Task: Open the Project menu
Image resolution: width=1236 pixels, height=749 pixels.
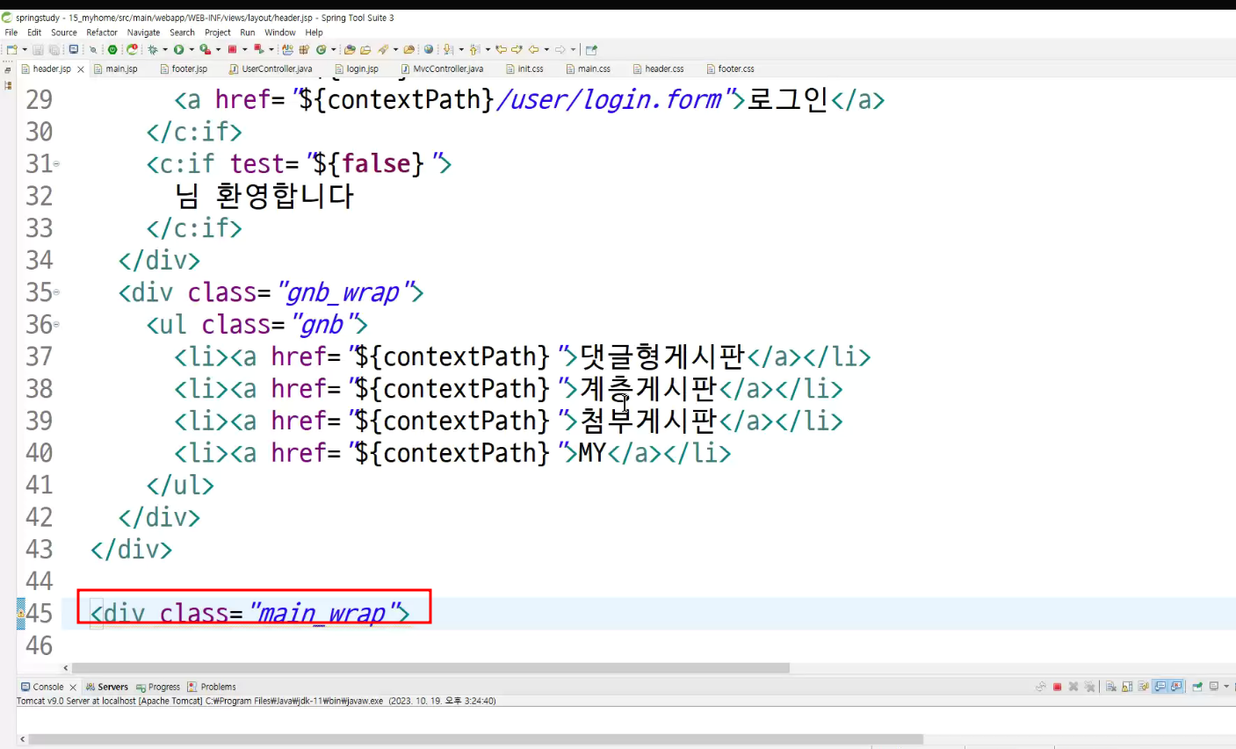Action: [218, 32]
